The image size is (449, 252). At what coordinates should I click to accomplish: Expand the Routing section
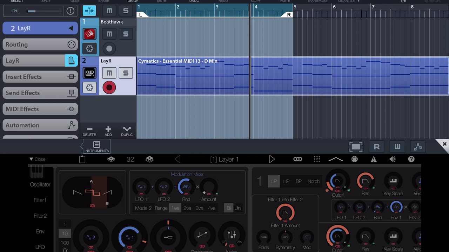40,44
